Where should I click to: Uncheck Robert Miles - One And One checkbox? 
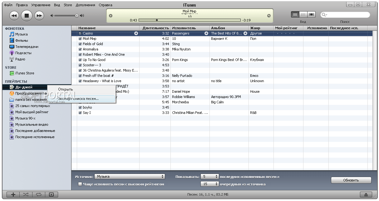(80, 54)
